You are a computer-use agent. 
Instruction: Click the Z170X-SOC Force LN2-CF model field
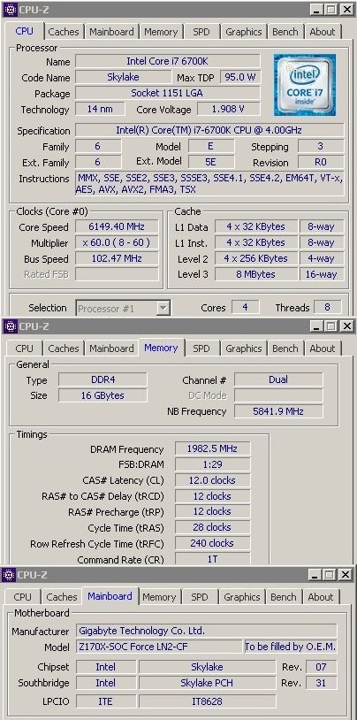159,647
